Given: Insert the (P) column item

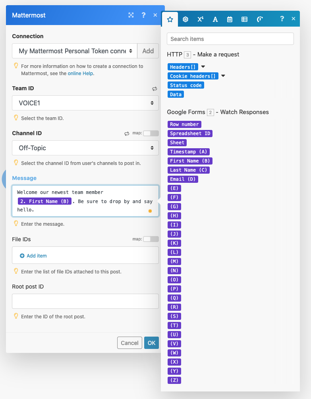Looking at the screenshot, I should [174, 289].
